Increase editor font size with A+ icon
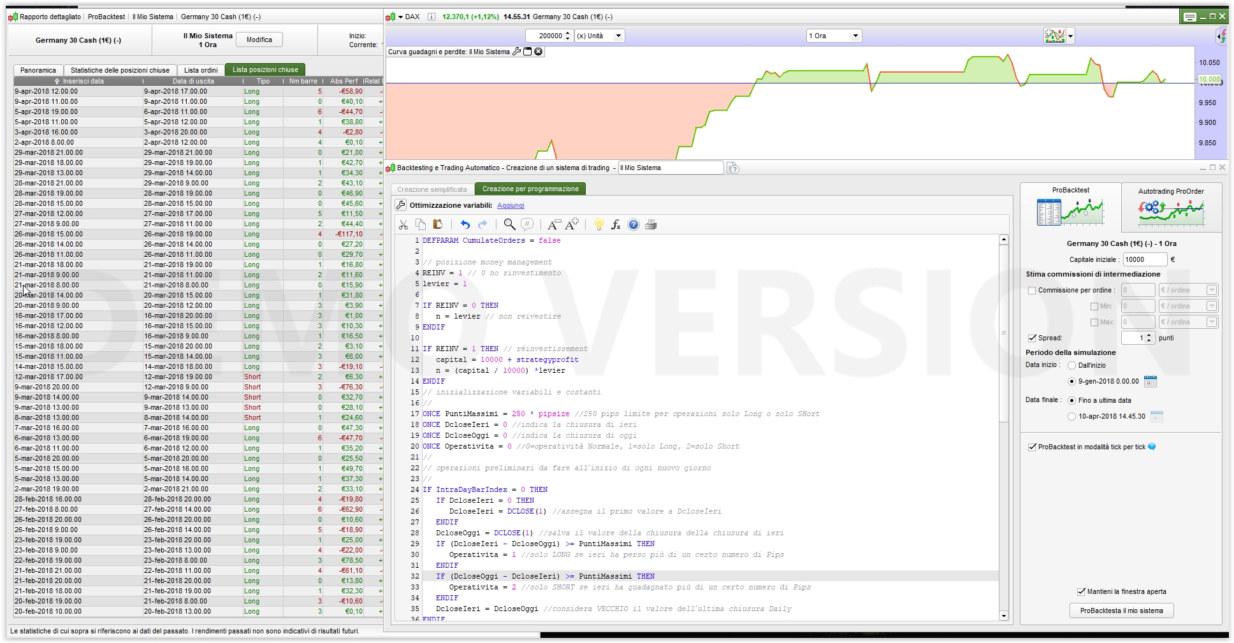This screenshot has height=643, width=1234. [572, 224]
